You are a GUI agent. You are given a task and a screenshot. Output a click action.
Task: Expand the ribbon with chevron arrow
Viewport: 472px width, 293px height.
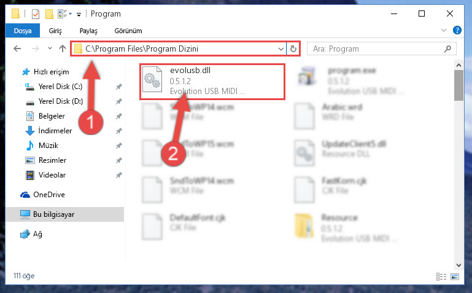pyautogui.click(x=443, y=30)
